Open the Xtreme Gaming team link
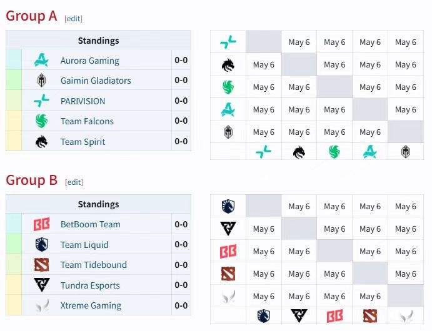 click(91, 305)
